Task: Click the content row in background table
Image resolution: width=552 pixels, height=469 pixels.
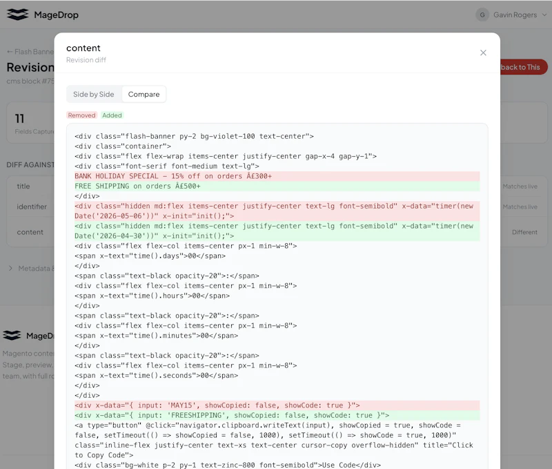Action: [x=30, y=232]
